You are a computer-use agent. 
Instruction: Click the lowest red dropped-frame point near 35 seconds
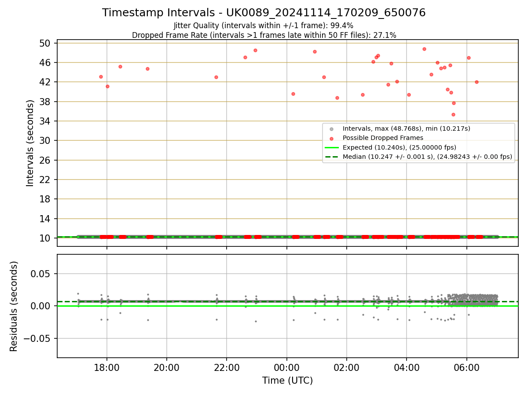(453, 114)
